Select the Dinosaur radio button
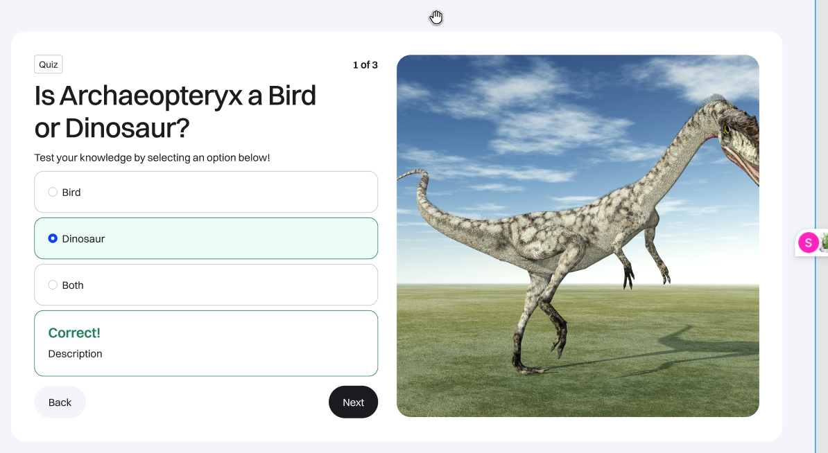Viewport: 828px width, 453px height. 53,238
